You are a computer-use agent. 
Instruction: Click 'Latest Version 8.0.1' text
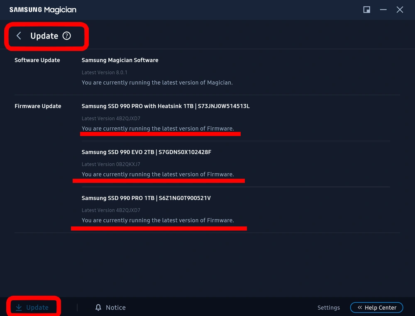point(104,73)
